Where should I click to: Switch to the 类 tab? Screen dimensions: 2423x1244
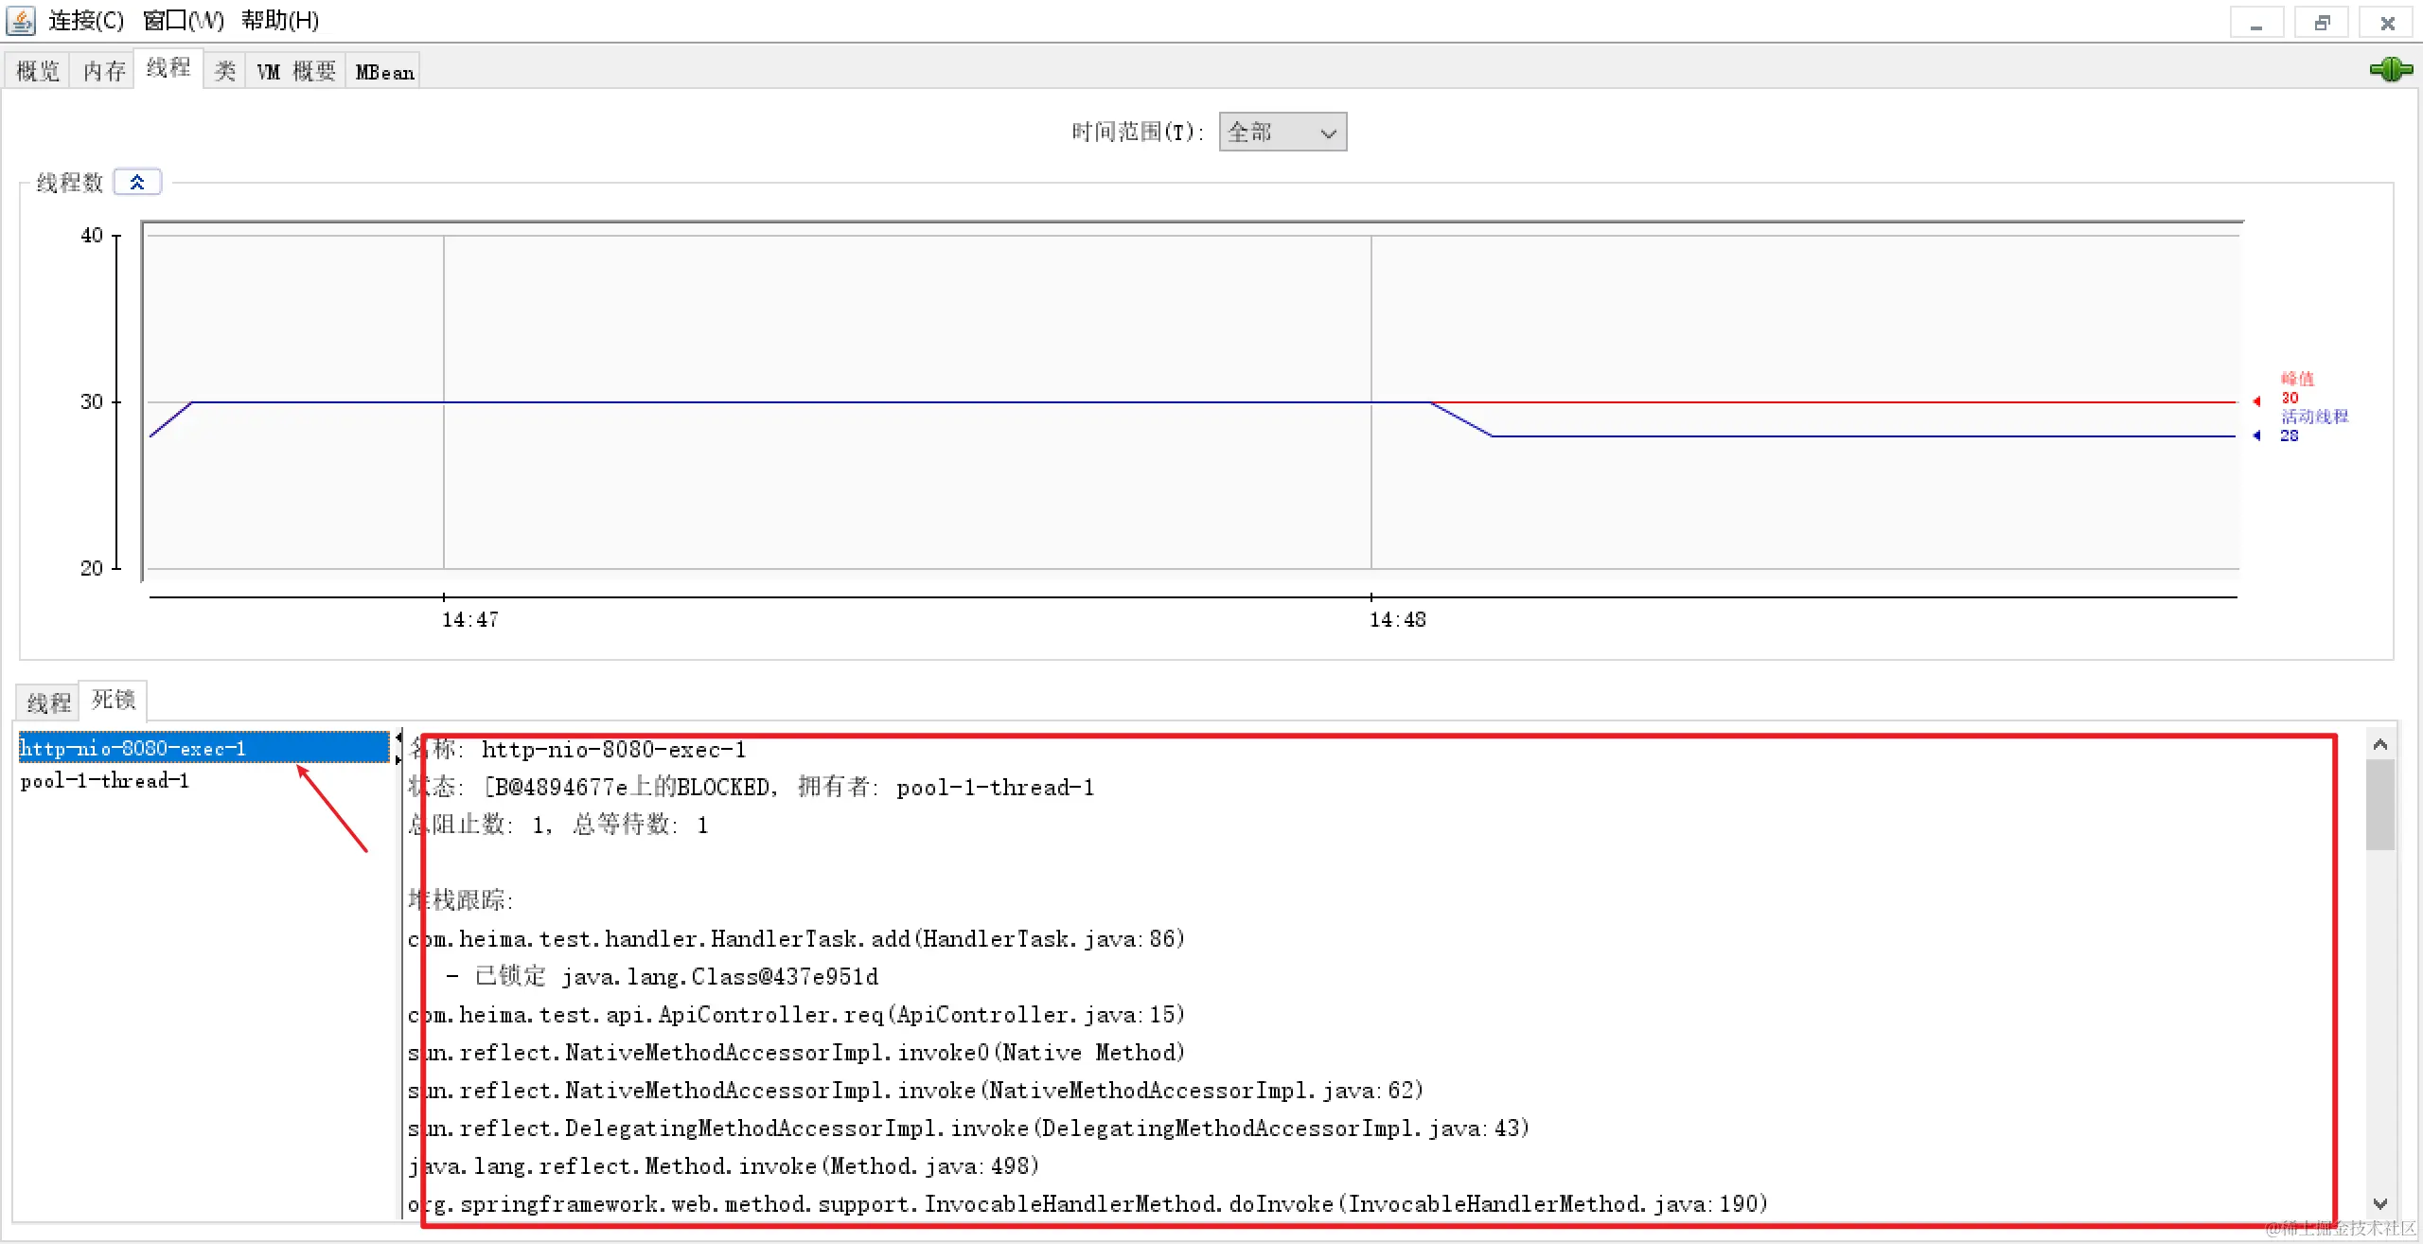225,71
